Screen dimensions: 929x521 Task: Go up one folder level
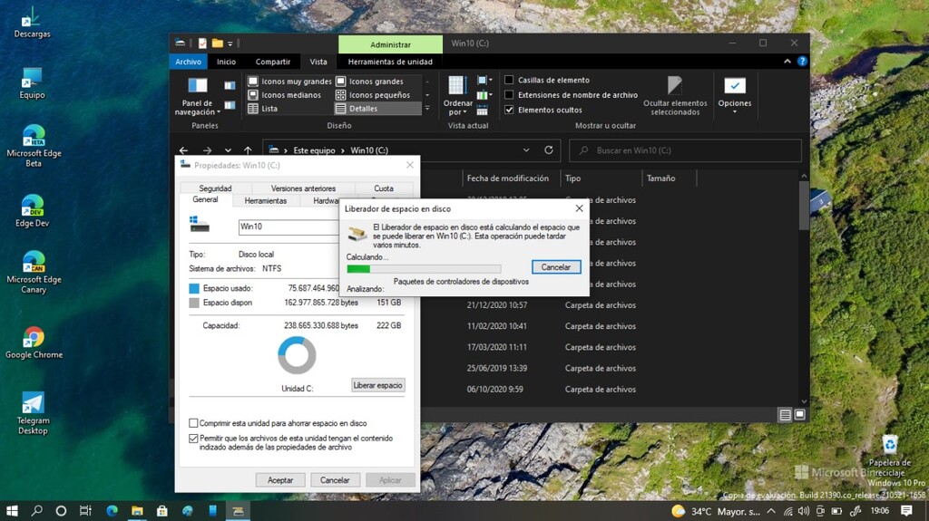[248, 150]
